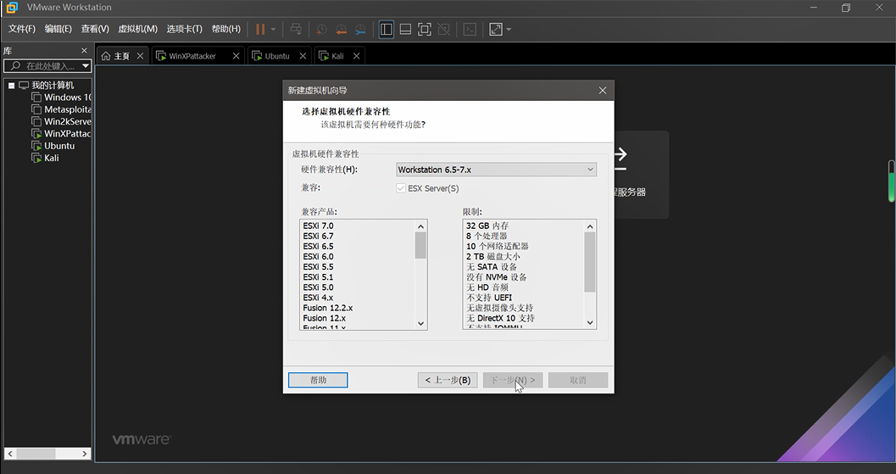
Task: Click the limitations list scroll up arrow
Action: pos(590,226)
